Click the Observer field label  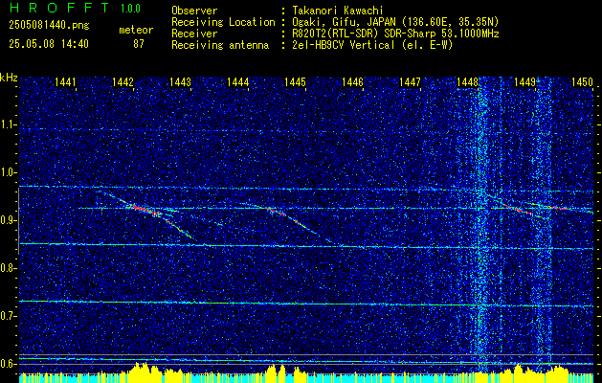(194, 11)
